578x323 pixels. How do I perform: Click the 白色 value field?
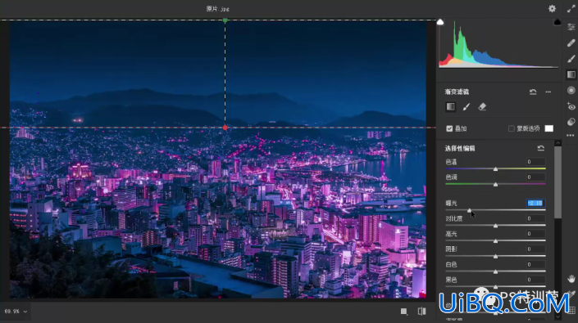pyautogui.click(x=535, y=265)
